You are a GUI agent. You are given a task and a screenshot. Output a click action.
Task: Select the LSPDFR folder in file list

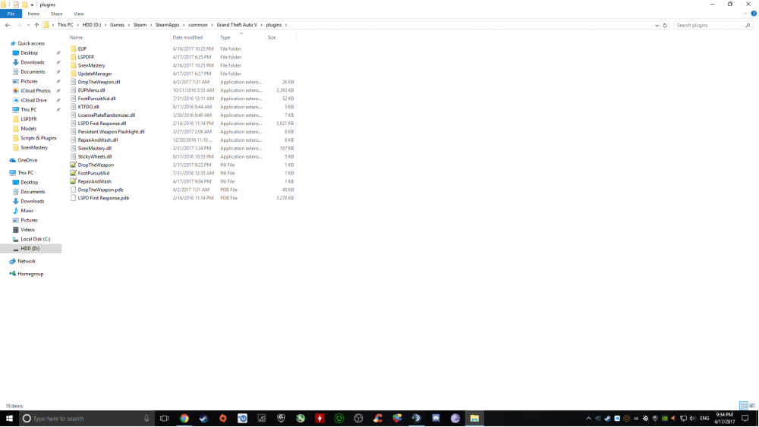tap(86, 57)
